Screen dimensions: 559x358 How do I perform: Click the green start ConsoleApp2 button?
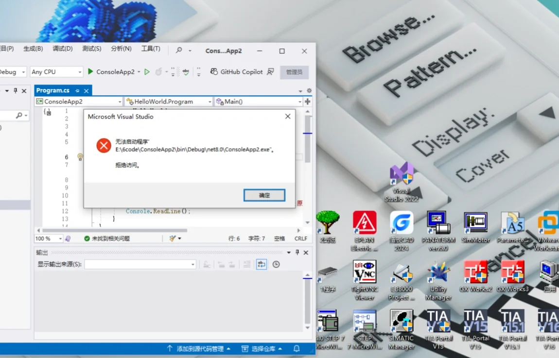tap(111, 72)
